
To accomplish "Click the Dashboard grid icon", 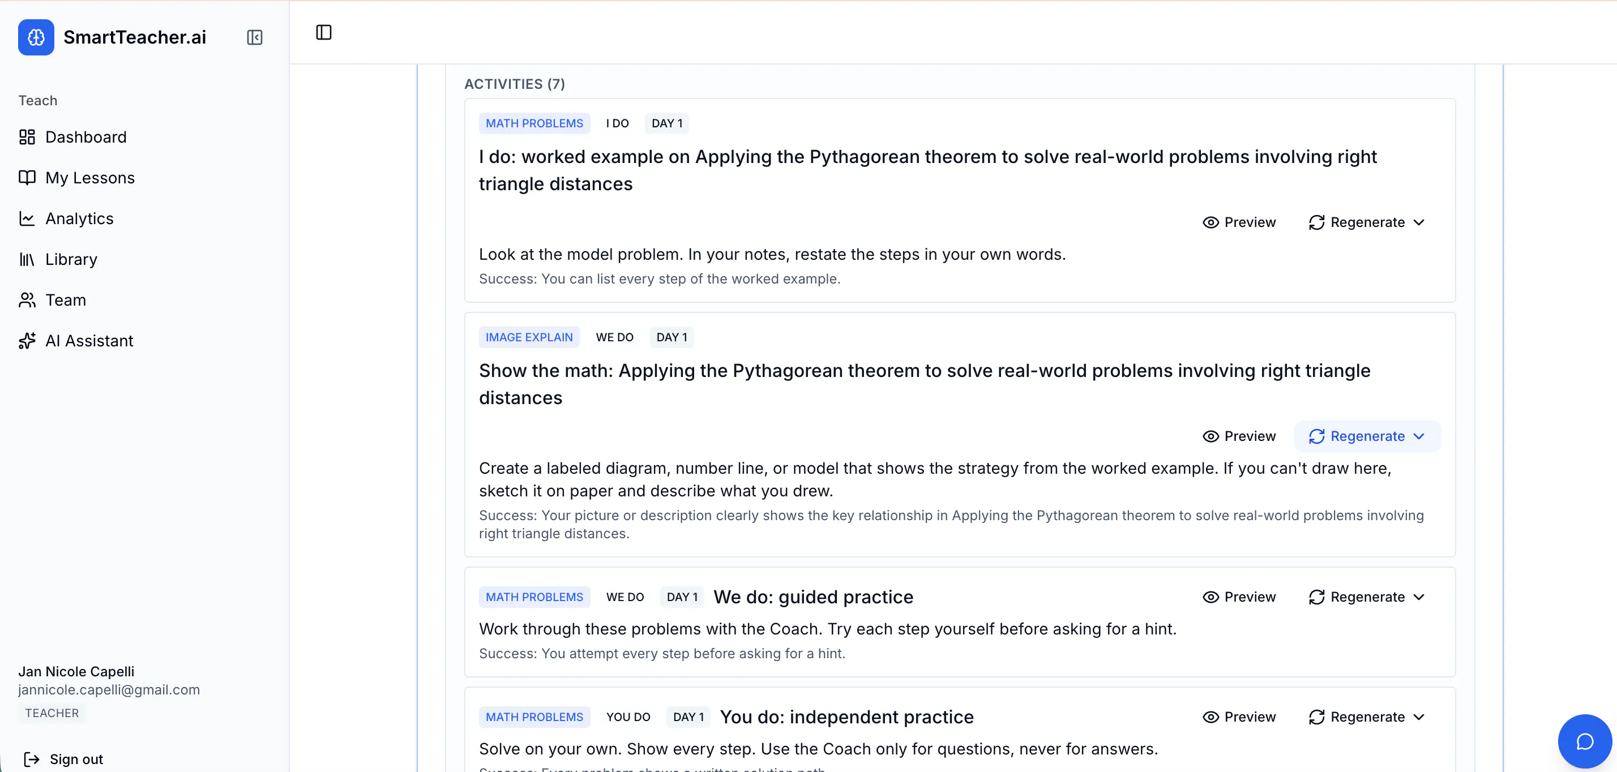I will point(27,137).
